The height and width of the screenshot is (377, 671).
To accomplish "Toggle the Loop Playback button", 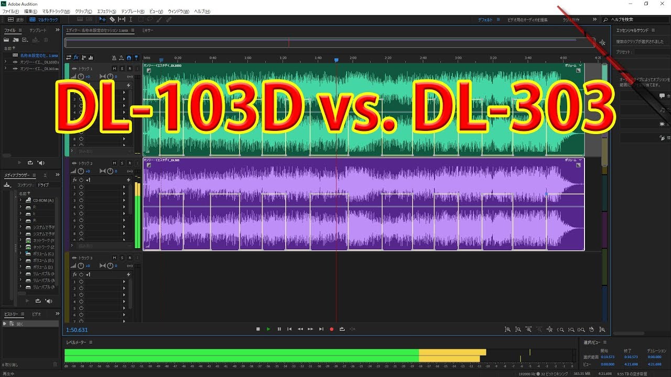I will click(x=342, y=329).
